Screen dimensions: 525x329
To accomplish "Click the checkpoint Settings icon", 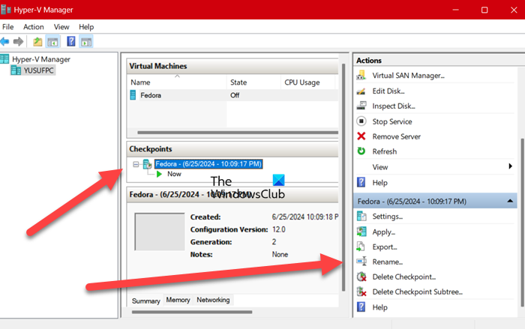I will coord(361,216).
